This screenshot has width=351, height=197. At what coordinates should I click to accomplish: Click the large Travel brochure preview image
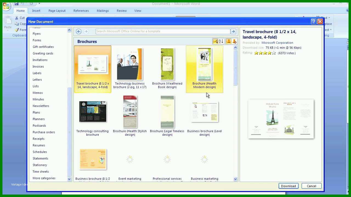281,119
